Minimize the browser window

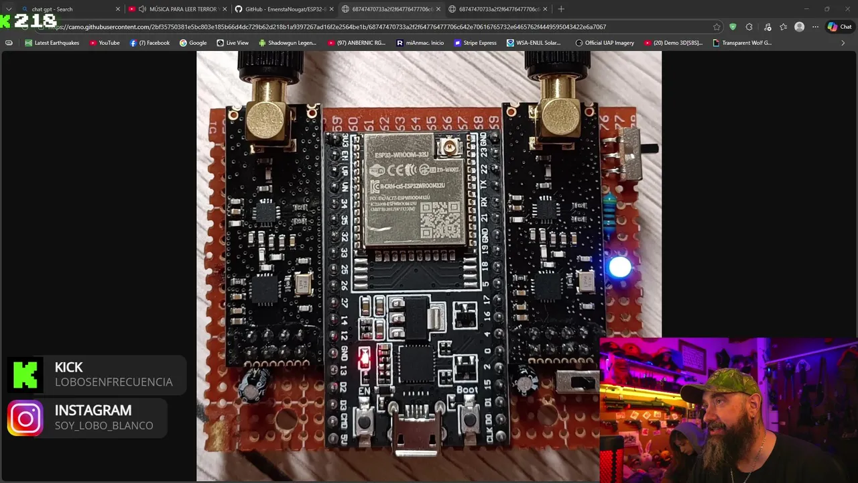click(x=806, y=9)
